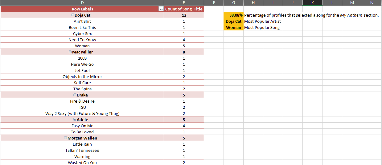382x165 pixels.
Task: Click the count for the Woman song
Action: (184, 46)
